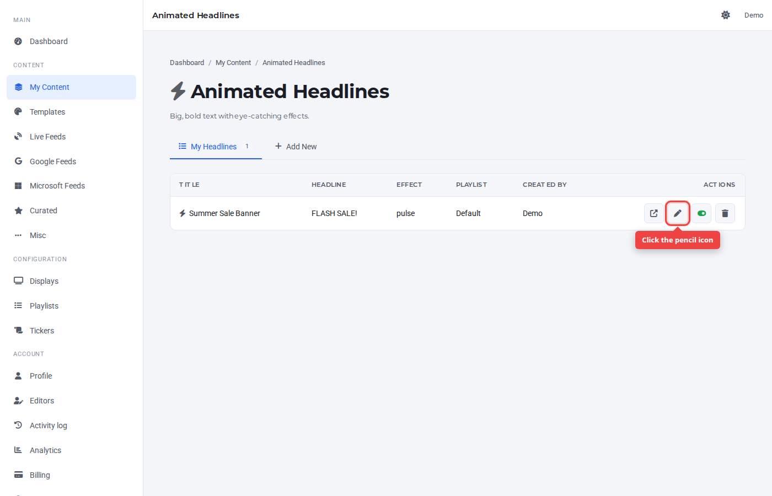The height and width of the screenshot is (496, 772).
Task: Select My Content menu item
Action: (71, 87)
